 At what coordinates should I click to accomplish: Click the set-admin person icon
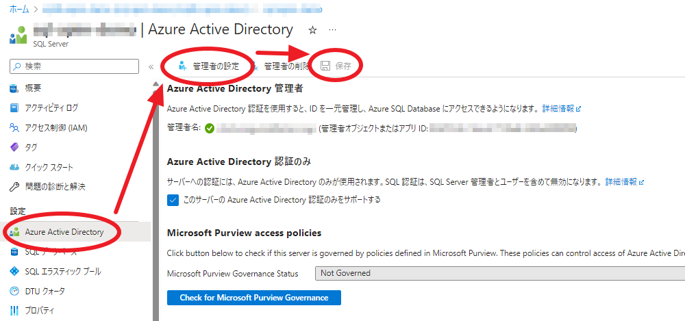pos(183,66)
